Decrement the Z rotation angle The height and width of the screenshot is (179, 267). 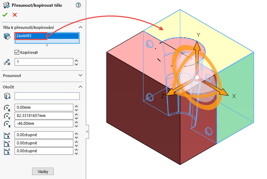click(77, 153)
